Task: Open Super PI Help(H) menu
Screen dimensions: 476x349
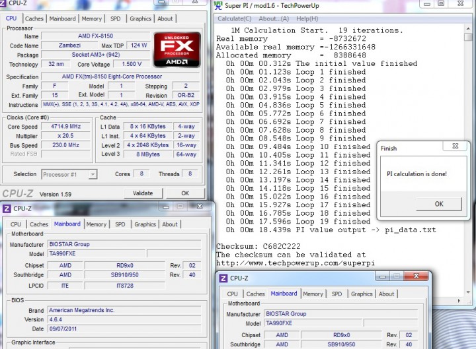Action: pos(307,18)
